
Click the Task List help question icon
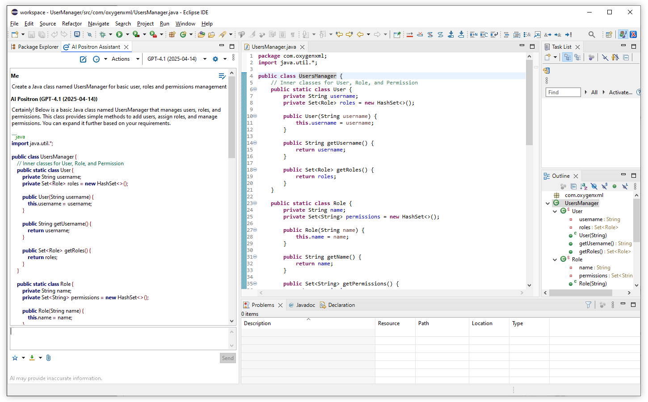coord(639,92)
